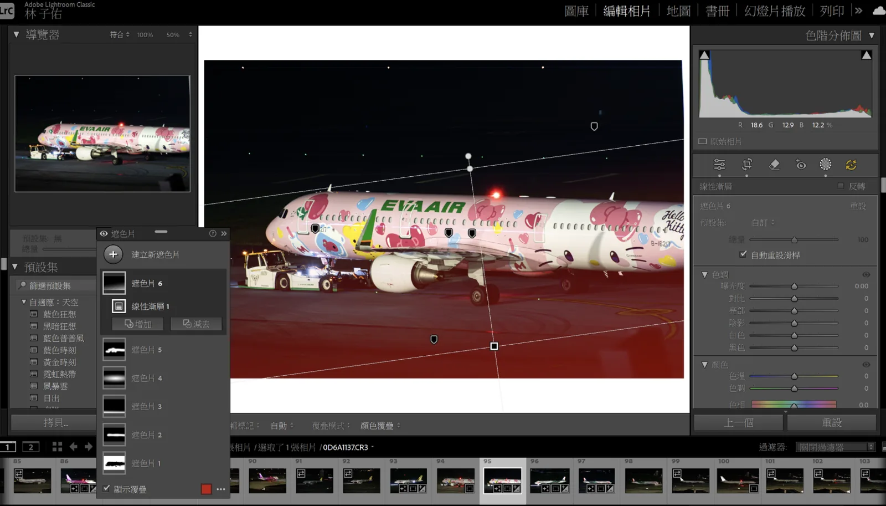This screenshot has width=886, height=506.
Task: Open the cloud sync status icon
Action: coord(879,11)
